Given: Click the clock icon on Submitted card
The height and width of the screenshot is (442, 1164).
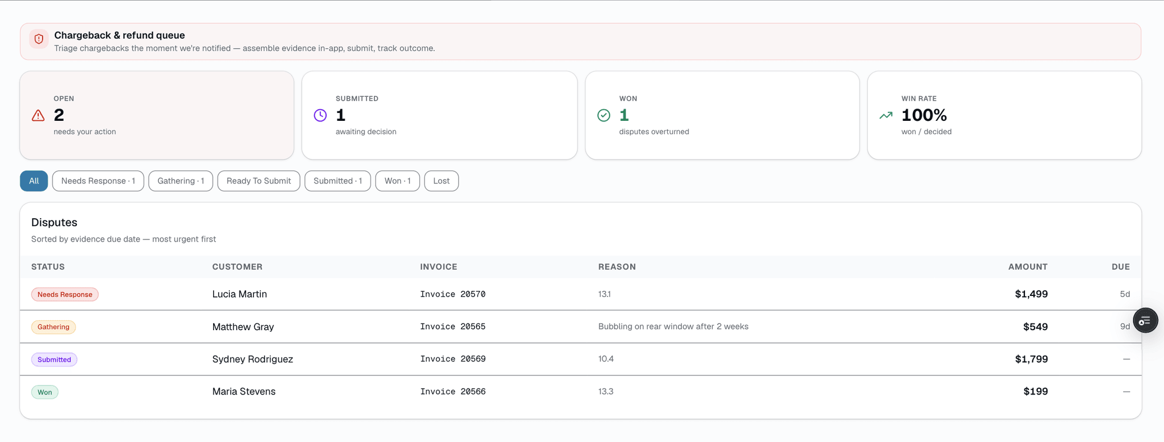Looking at the screenshot, I should coord(320,115).
